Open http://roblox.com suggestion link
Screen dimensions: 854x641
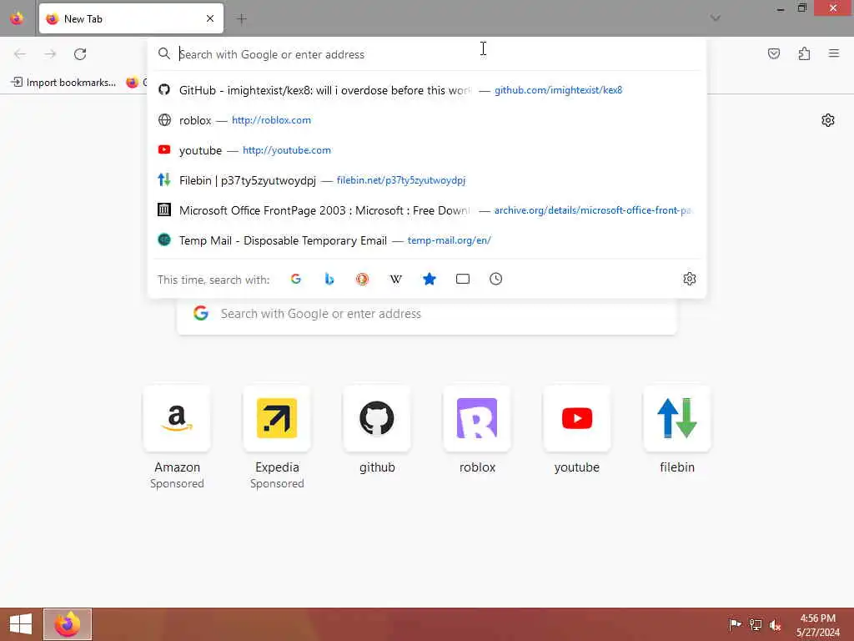[271, 120]
